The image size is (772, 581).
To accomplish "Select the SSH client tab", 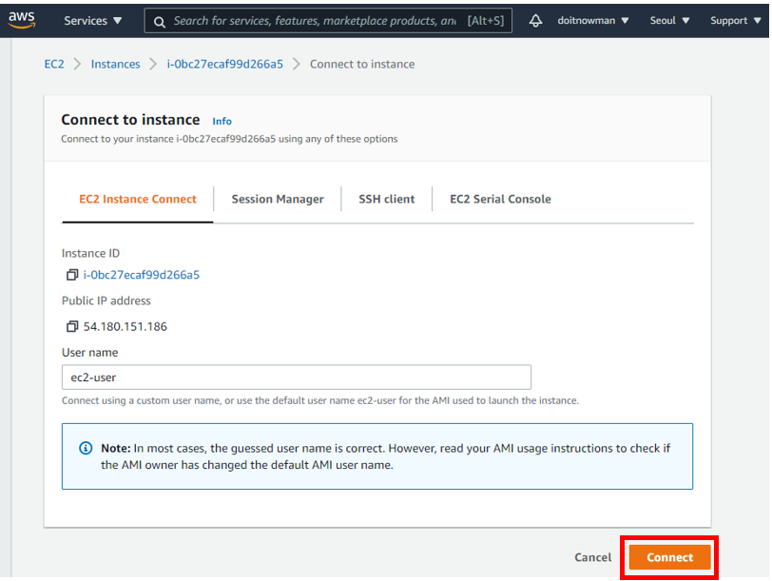I will pyautogui.click(x=387, y=199).
